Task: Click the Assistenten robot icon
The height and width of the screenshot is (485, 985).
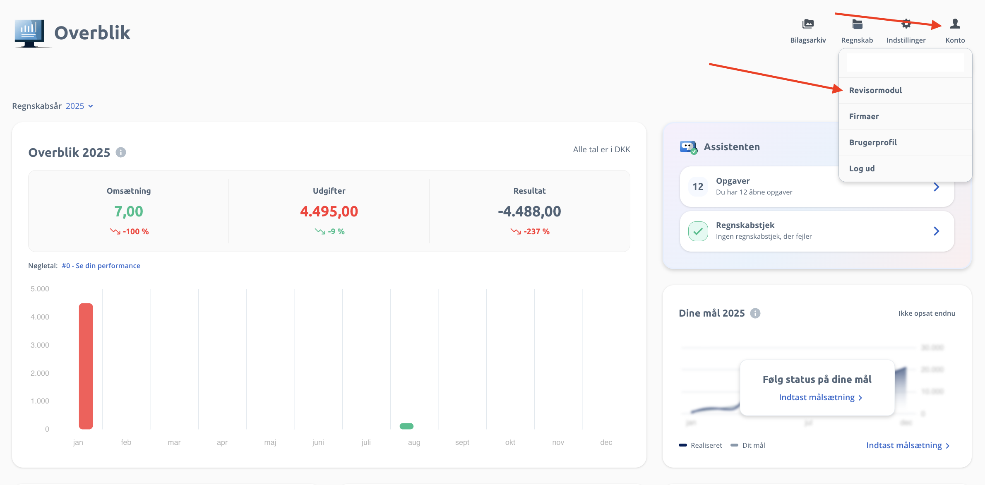Action: click(688, 147)
